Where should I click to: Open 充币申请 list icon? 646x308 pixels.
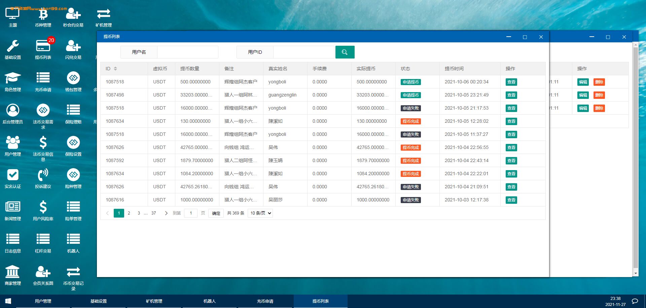(x=43, y=81)
